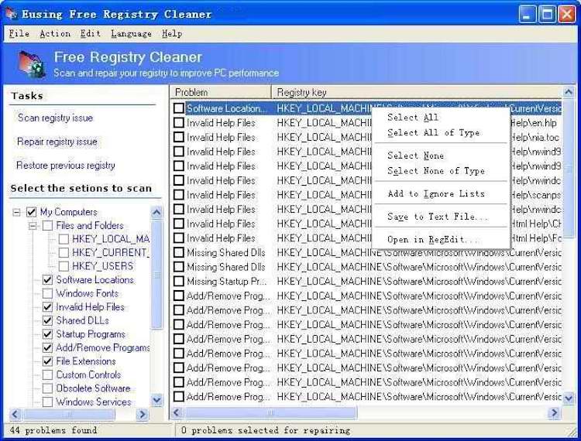581x441 pixels.
Task: Click the Scan registry issue link
Action: (55, 118)
